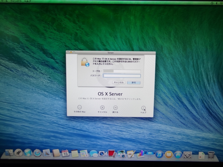
Task: Click その他の Mac circle icon
Action: click(x=79, y=107)
